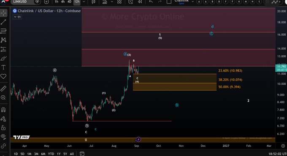This screenshot has width=287, height=156.
Task: Select the 50.00% (9.394) Fibonacci label
Action: point(229,87)
